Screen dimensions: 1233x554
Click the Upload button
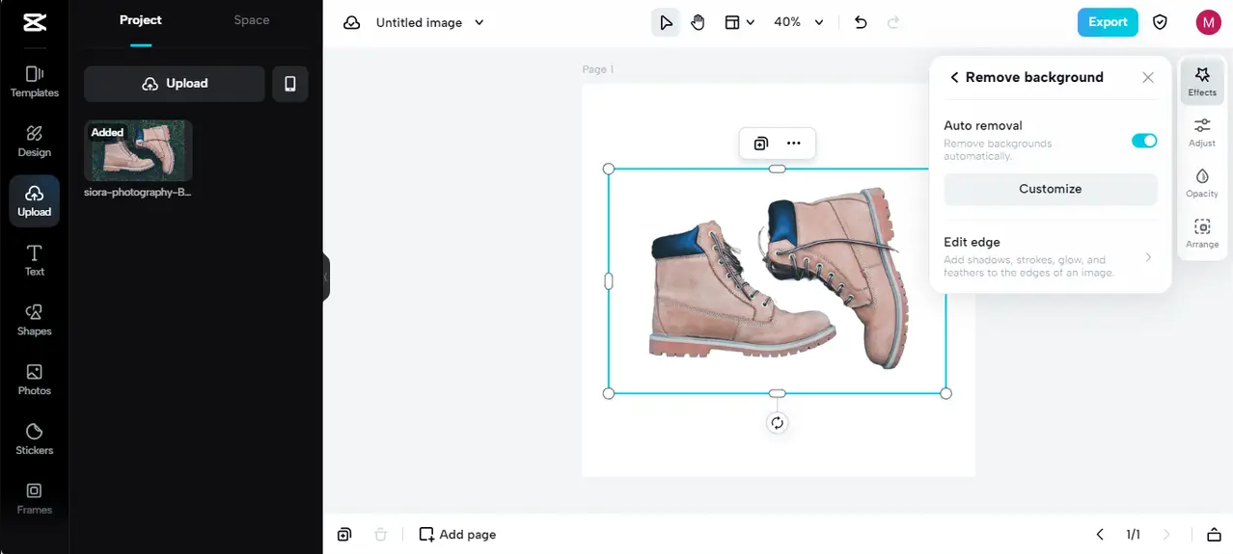pyautogui.click(x=175, y=84)
